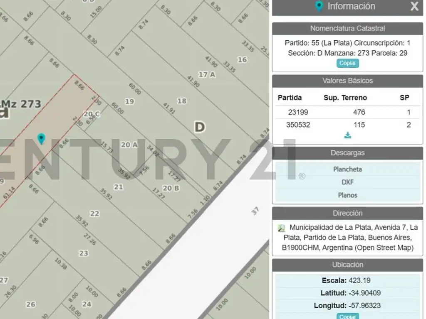
Task: Select the partida 350532 row
Action: tap(347, 125)
